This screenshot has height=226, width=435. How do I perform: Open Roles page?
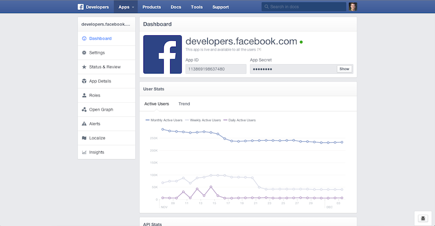coord(107,95)
